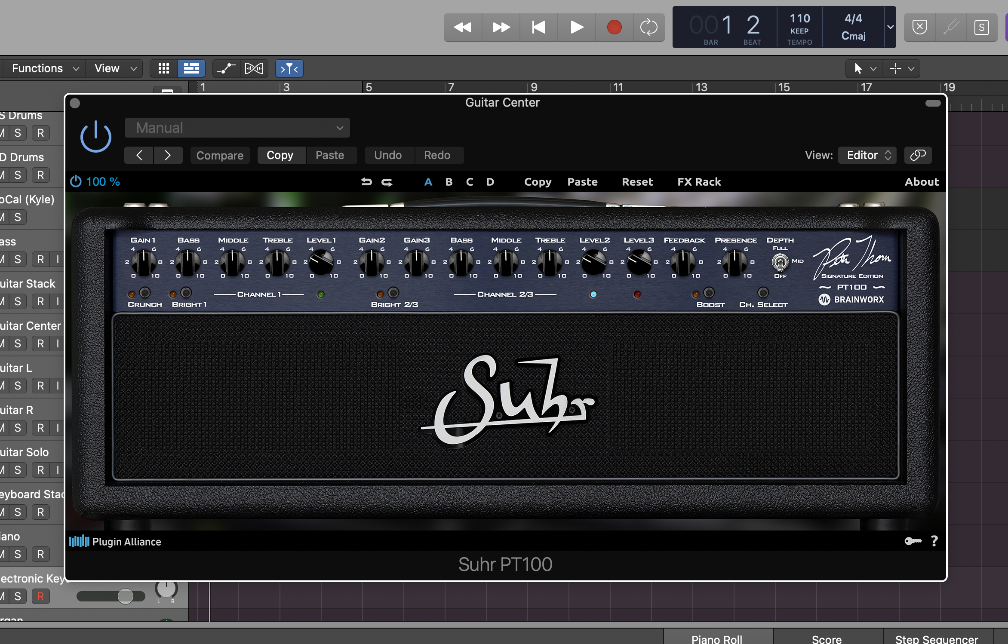Click the marquee selection tool icon
This screenshot has width=1008, height=644.
tap(896, 68)
